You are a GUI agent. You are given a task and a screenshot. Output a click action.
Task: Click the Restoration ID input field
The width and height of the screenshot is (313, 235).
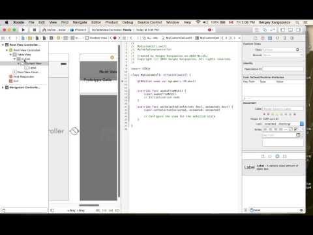tap(283, 69)
